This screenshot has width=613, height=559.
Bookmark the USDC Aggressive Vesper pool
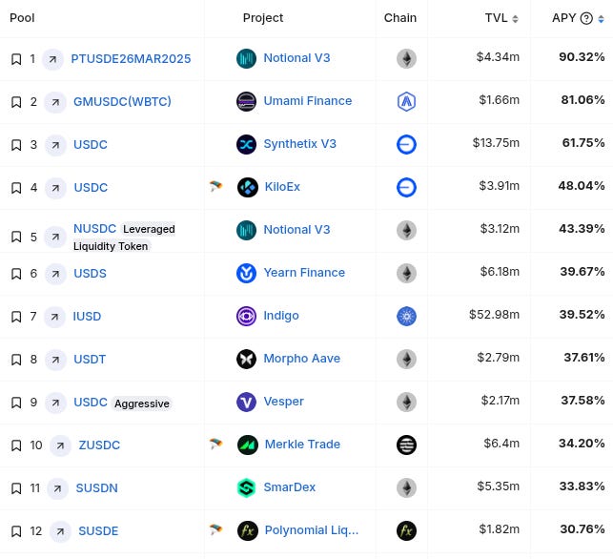(x=16, y=403)
